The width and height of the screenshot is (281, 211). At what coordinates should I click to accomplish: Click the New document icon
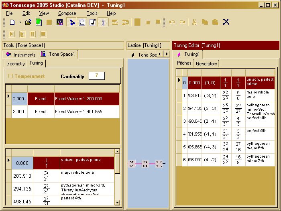pos(12,22)
